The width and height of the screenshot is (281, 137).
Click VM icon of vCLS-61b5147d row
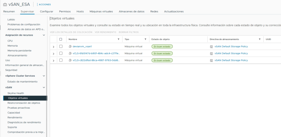pyautogui.click(x=70, y=53)
